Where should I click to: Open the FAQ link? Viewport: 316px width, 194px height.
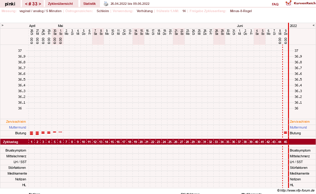tap(275, 4)
